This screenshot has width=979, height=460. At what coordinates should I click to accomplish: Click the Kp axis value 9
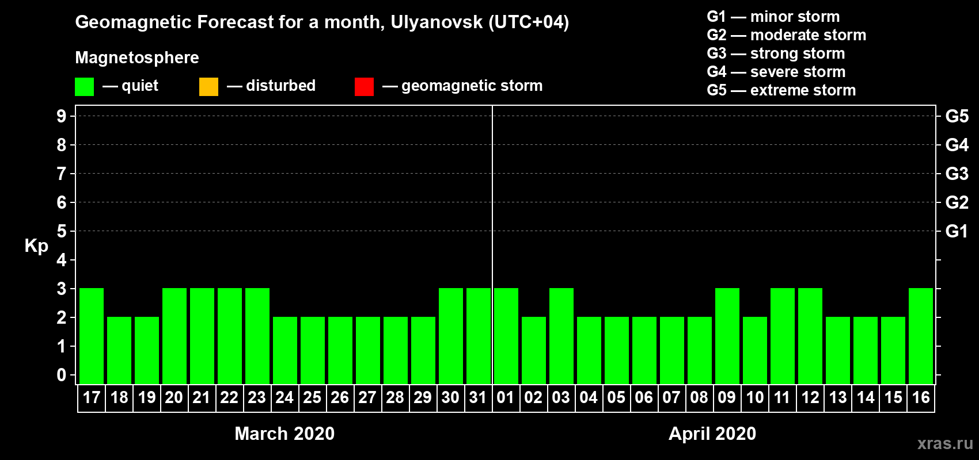62,116
